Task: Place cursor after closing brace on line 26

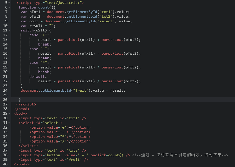Action: pos(21,100)
